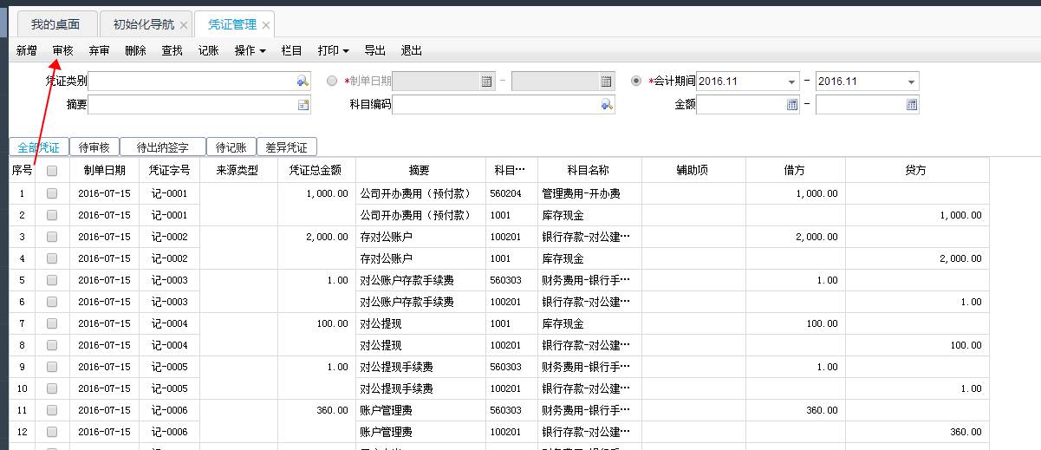Close the 凭证管理 tab

coord(265,25)
